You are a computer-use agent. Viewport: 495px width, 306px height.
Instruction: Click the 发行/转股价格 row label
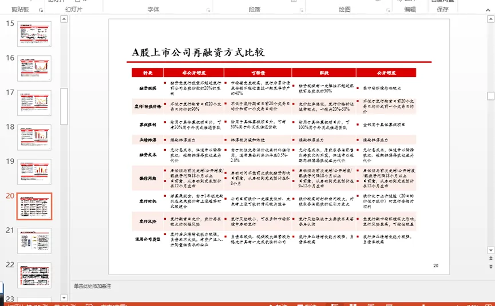148,106
